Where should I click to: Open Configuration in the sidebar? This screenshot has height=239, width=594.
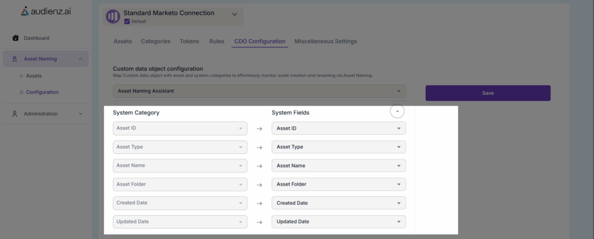click(x=42, y=92)
